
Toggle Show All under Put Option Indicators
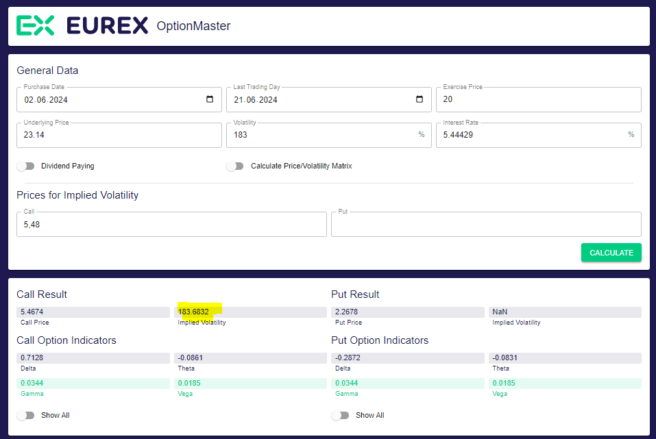click(340, 415)
